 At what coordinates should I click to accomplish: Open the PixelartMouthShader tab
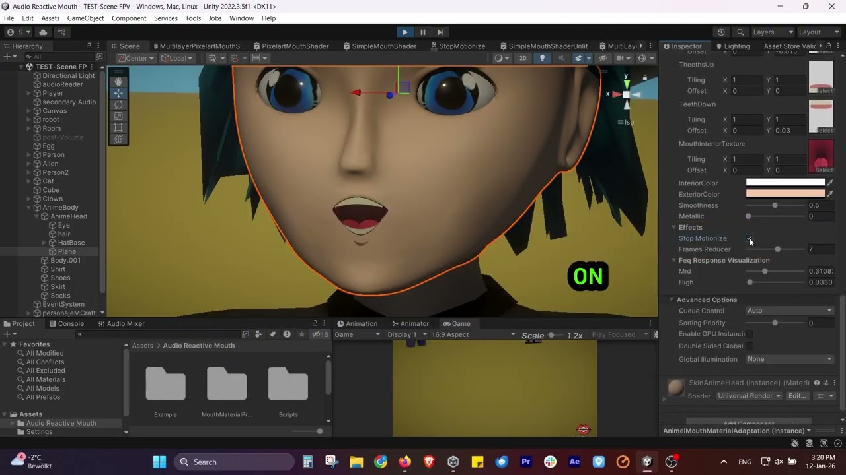(290, 46)
